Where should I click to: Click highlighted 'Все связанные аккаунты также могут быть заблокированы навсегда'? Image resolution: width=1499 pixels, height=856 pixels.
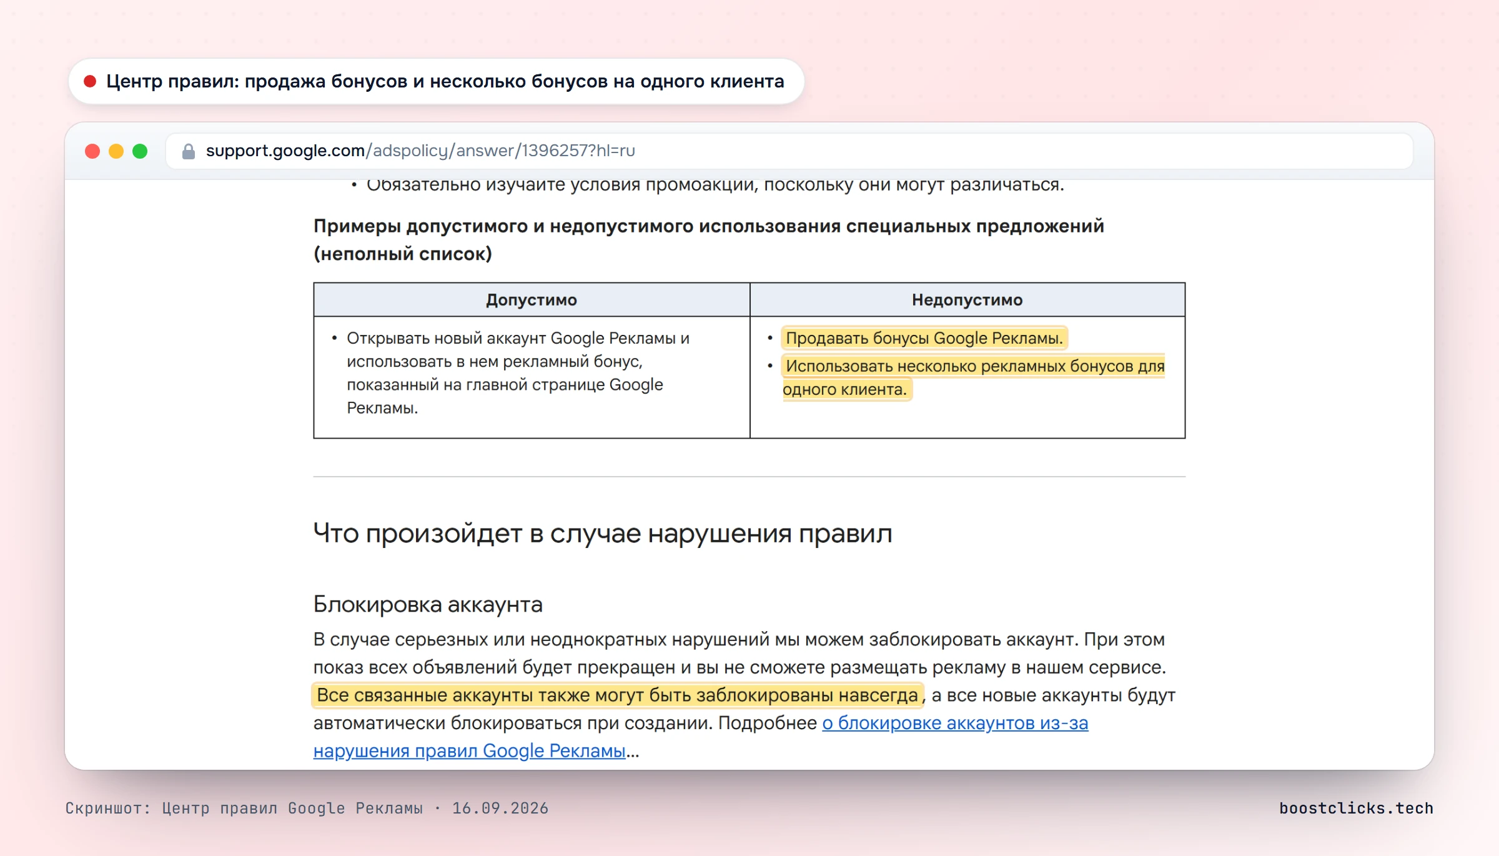pyautogui.click(x=617, y=695)
